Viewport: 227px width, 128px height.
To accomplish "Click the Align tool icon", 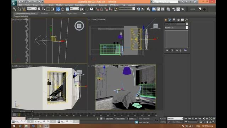I will 143,9.
